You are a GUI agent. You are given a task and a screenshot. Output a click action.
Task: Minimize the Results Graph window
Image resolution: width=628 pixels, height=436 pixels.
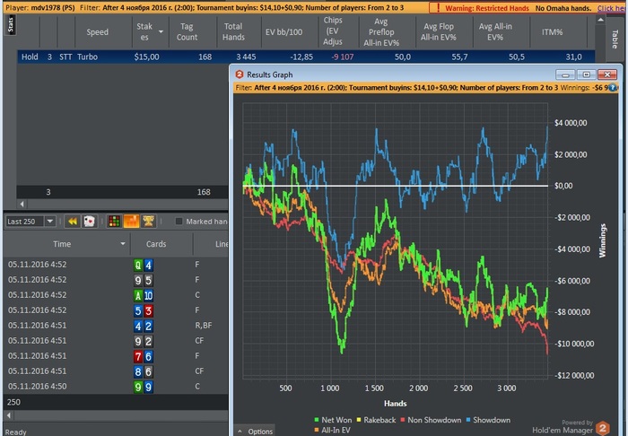pyautogui.click(x=565, y=74)
